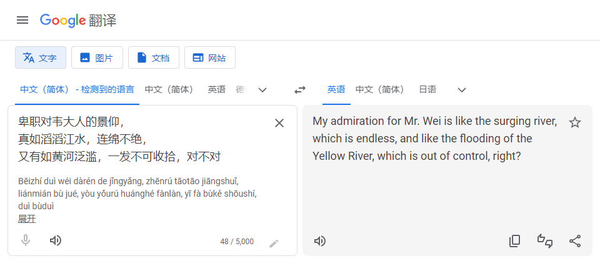Click the Google logo
This screenshot has height=261, width=600.
tap(62, 20)
